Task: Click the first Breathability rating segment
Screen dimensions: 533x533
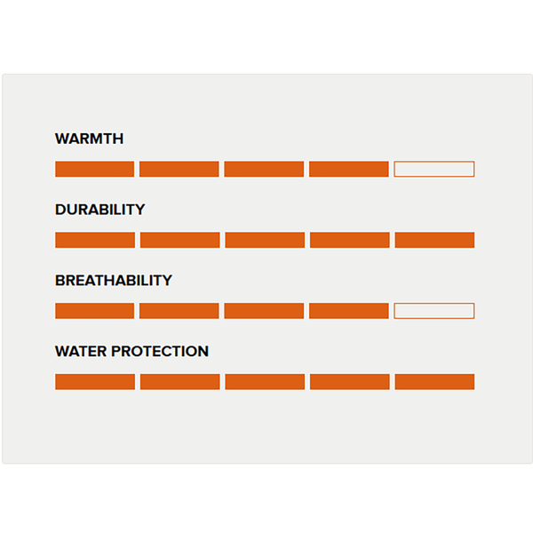Action: (94, 311)
